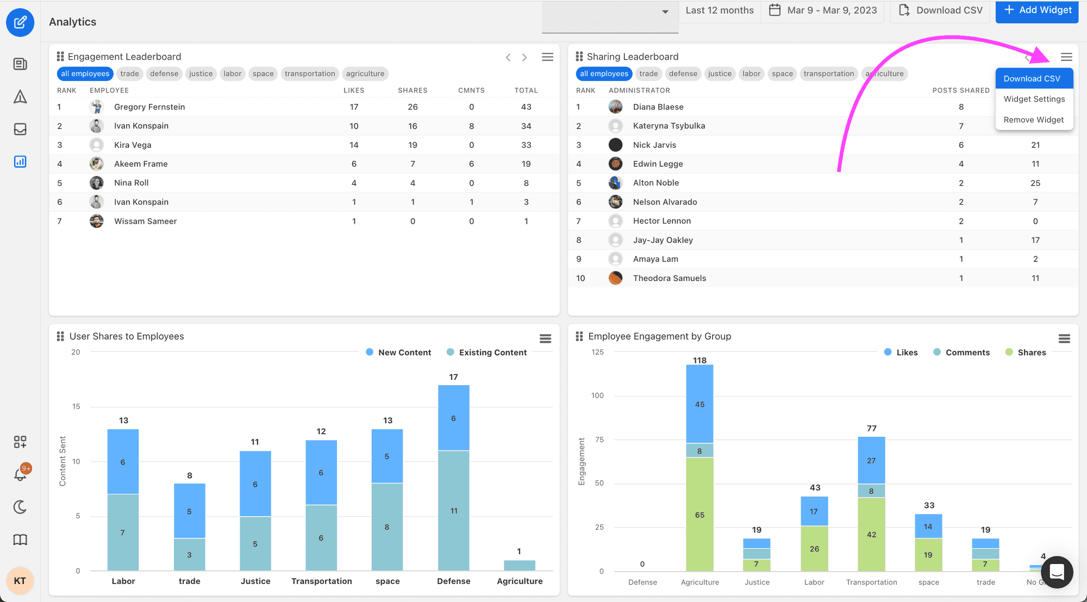1087x602 pixels.
Task: Open the alerts triangle sidebar icon
Action: pos(20,97)
